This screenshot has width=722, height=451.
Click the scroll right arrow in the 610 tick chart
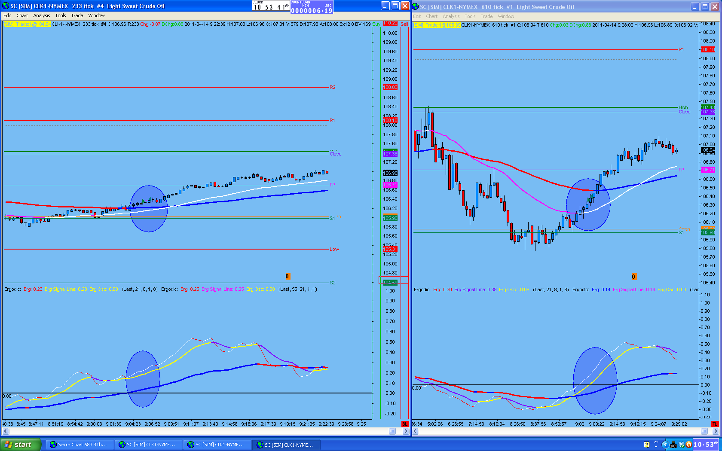coord(716,431)
